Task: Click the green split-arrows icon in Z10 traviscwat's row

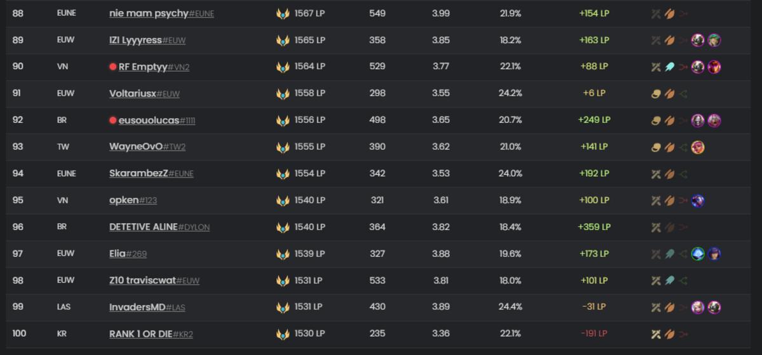Action: [x=683, y=281]
